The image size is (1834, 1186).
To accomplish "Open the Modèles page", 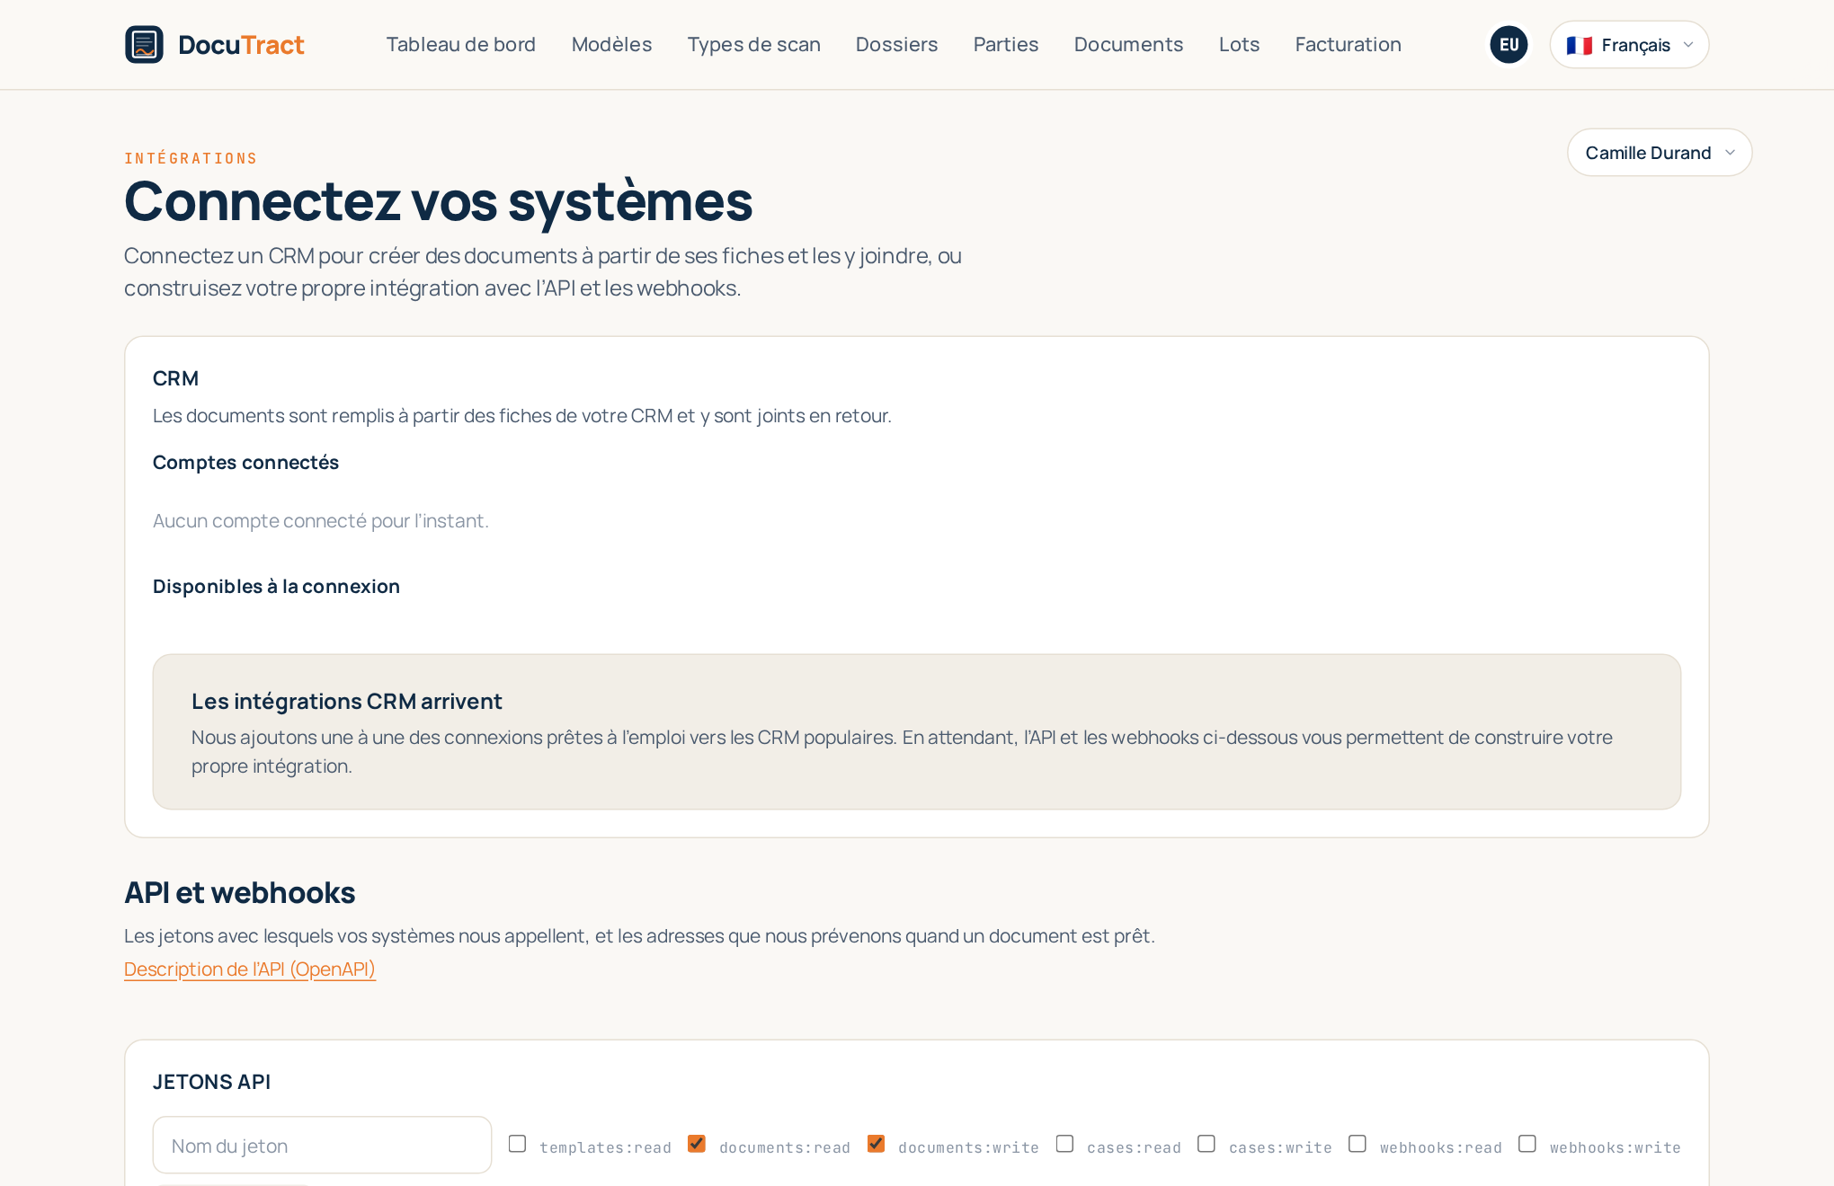I will point(611,44).
